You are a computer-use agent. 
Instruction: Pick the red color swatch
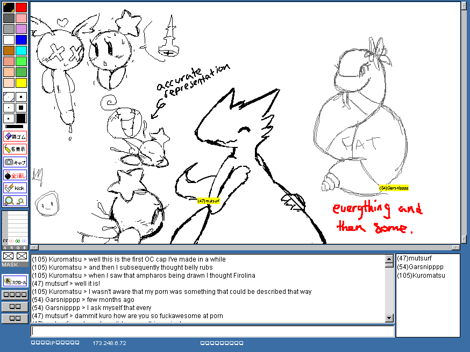tap(22, 8)
